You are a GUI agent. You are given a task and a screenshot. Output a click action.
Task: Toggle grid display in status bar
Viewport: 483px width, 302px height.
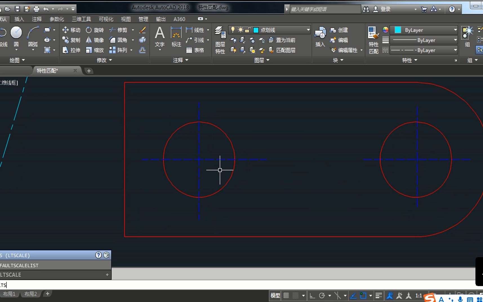coord(286,296)
